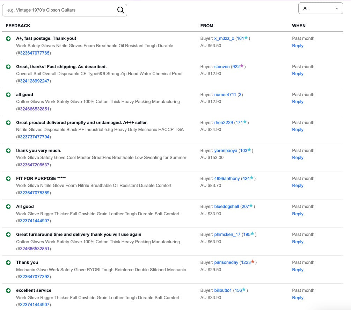Click title 'Coverall Suit Overall Disposable CE'
Image resolution: width=351 pixels, height=310 pixels.
pyautogui.click(x=100, y=74)
